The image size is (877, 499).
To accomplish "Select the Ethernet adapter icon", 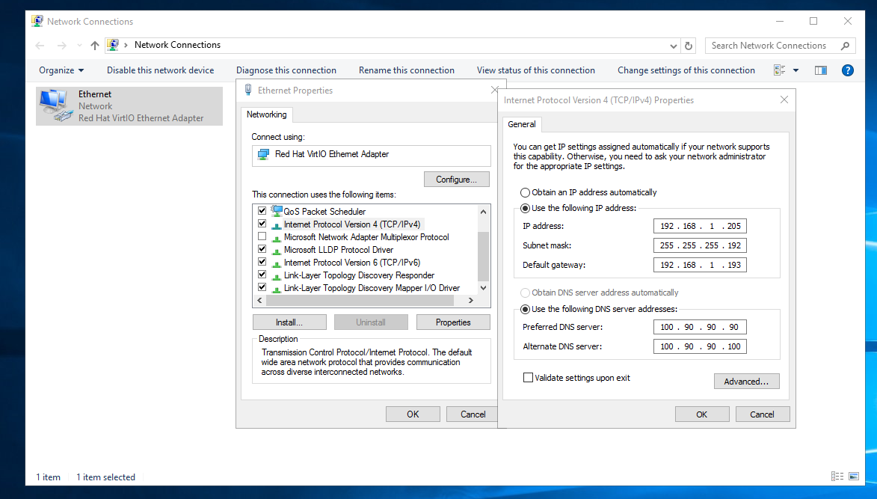I will coord(56,105).
